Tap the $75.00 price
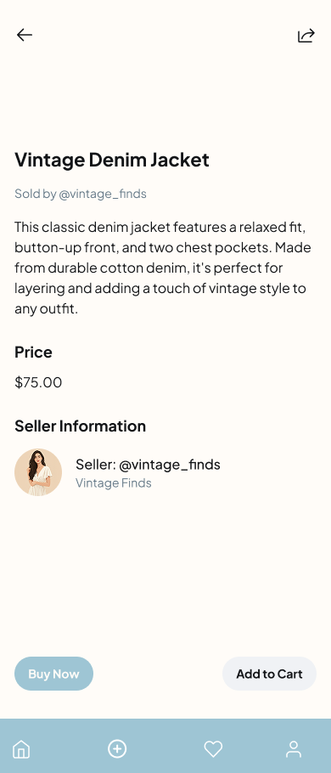331x773 pixels. pyautogui.click(x=38, y=382)
